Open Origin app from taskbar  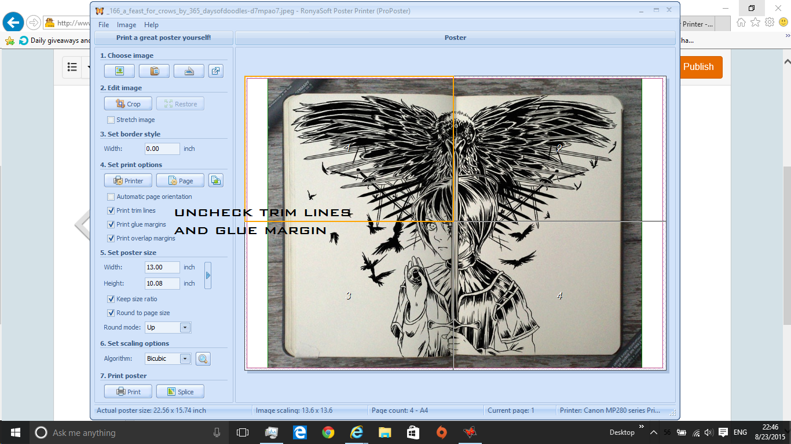(441, 432)
